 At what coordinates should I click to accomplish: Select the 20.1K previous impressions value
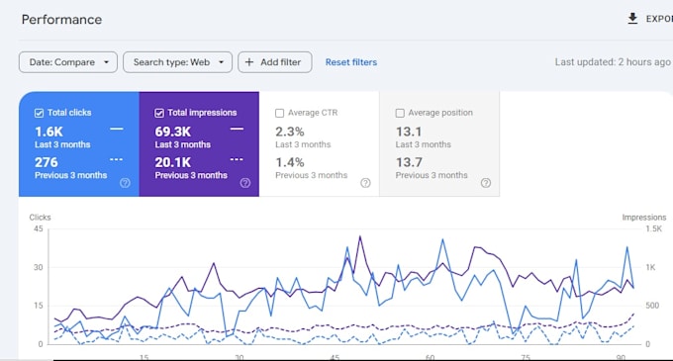pos(173,162)
